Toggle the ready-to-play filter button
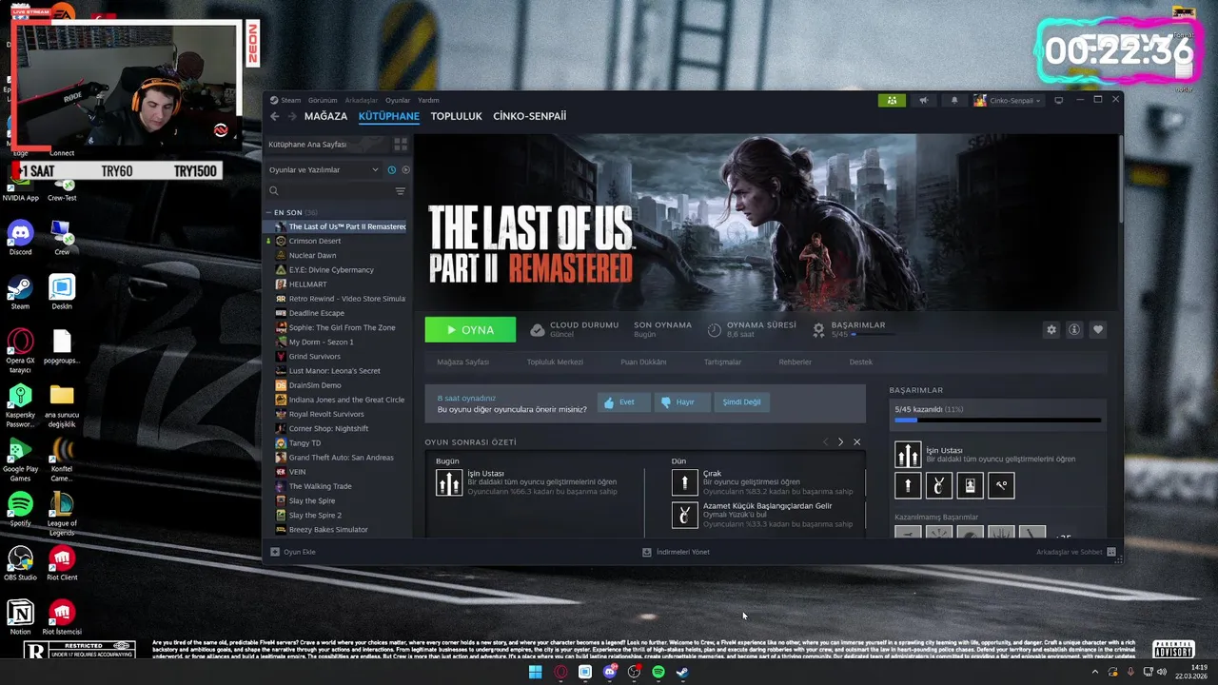The height and width of the screenshot is (685, 1218). click(x=405, y=169)
